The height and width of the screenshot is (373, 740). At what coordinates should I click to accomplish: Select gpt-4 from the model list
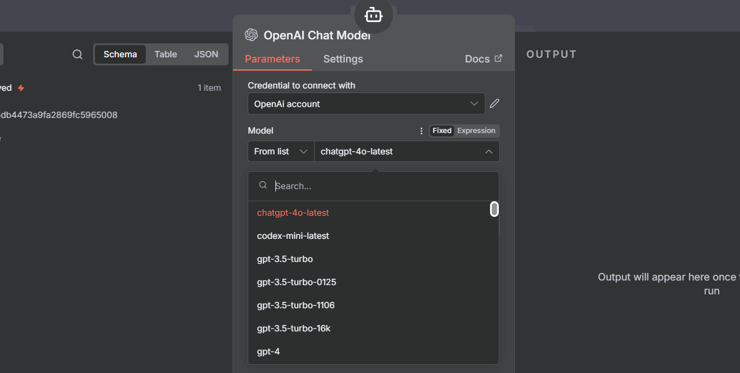[268, 351]
